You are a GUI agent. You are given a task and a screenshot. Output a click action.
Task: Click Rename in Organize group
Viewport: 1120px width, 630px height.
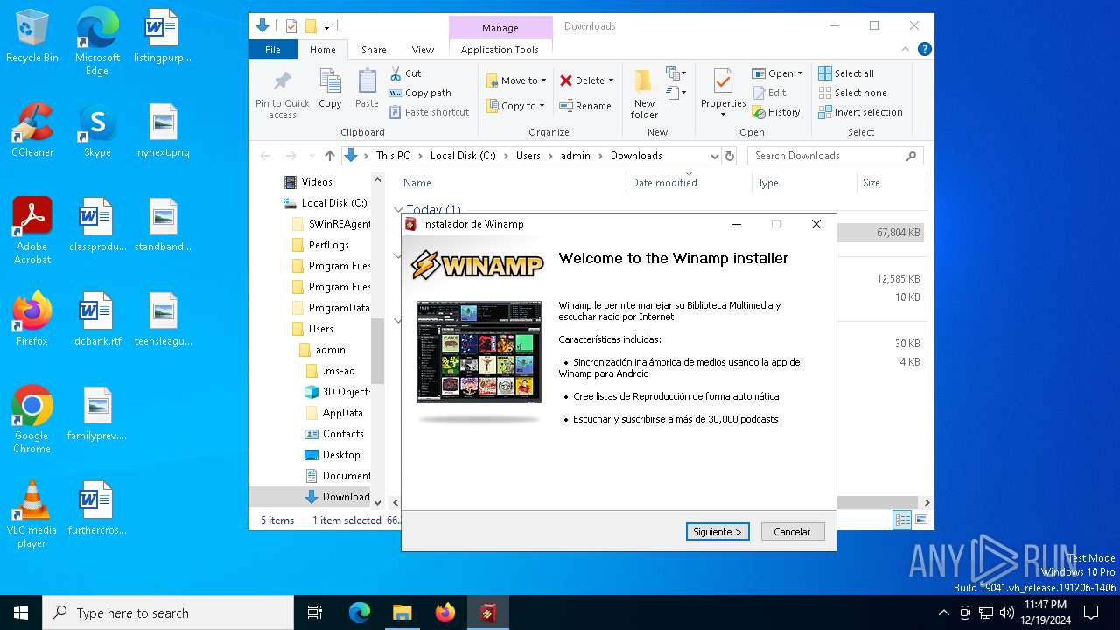[586, 106]
